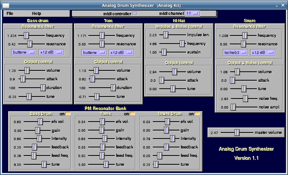This screenshot has height=175, width=288.
Task: Click Bass drum frequency slider handle
Action: click(x=26, y=36)
